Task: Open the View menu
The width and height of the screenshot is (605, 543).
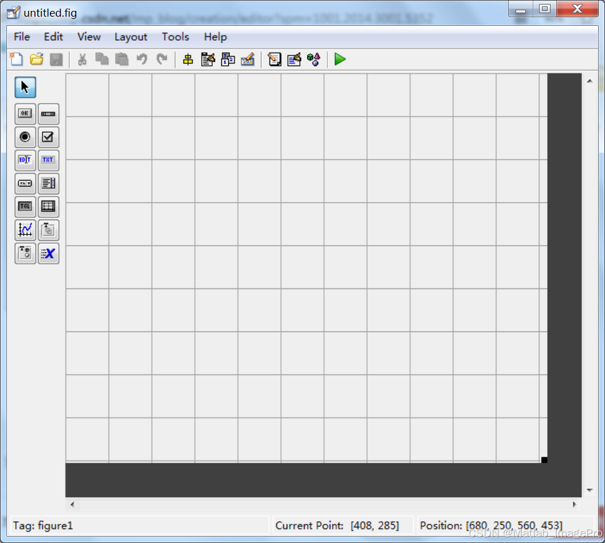Action: (x=89, y=37)
